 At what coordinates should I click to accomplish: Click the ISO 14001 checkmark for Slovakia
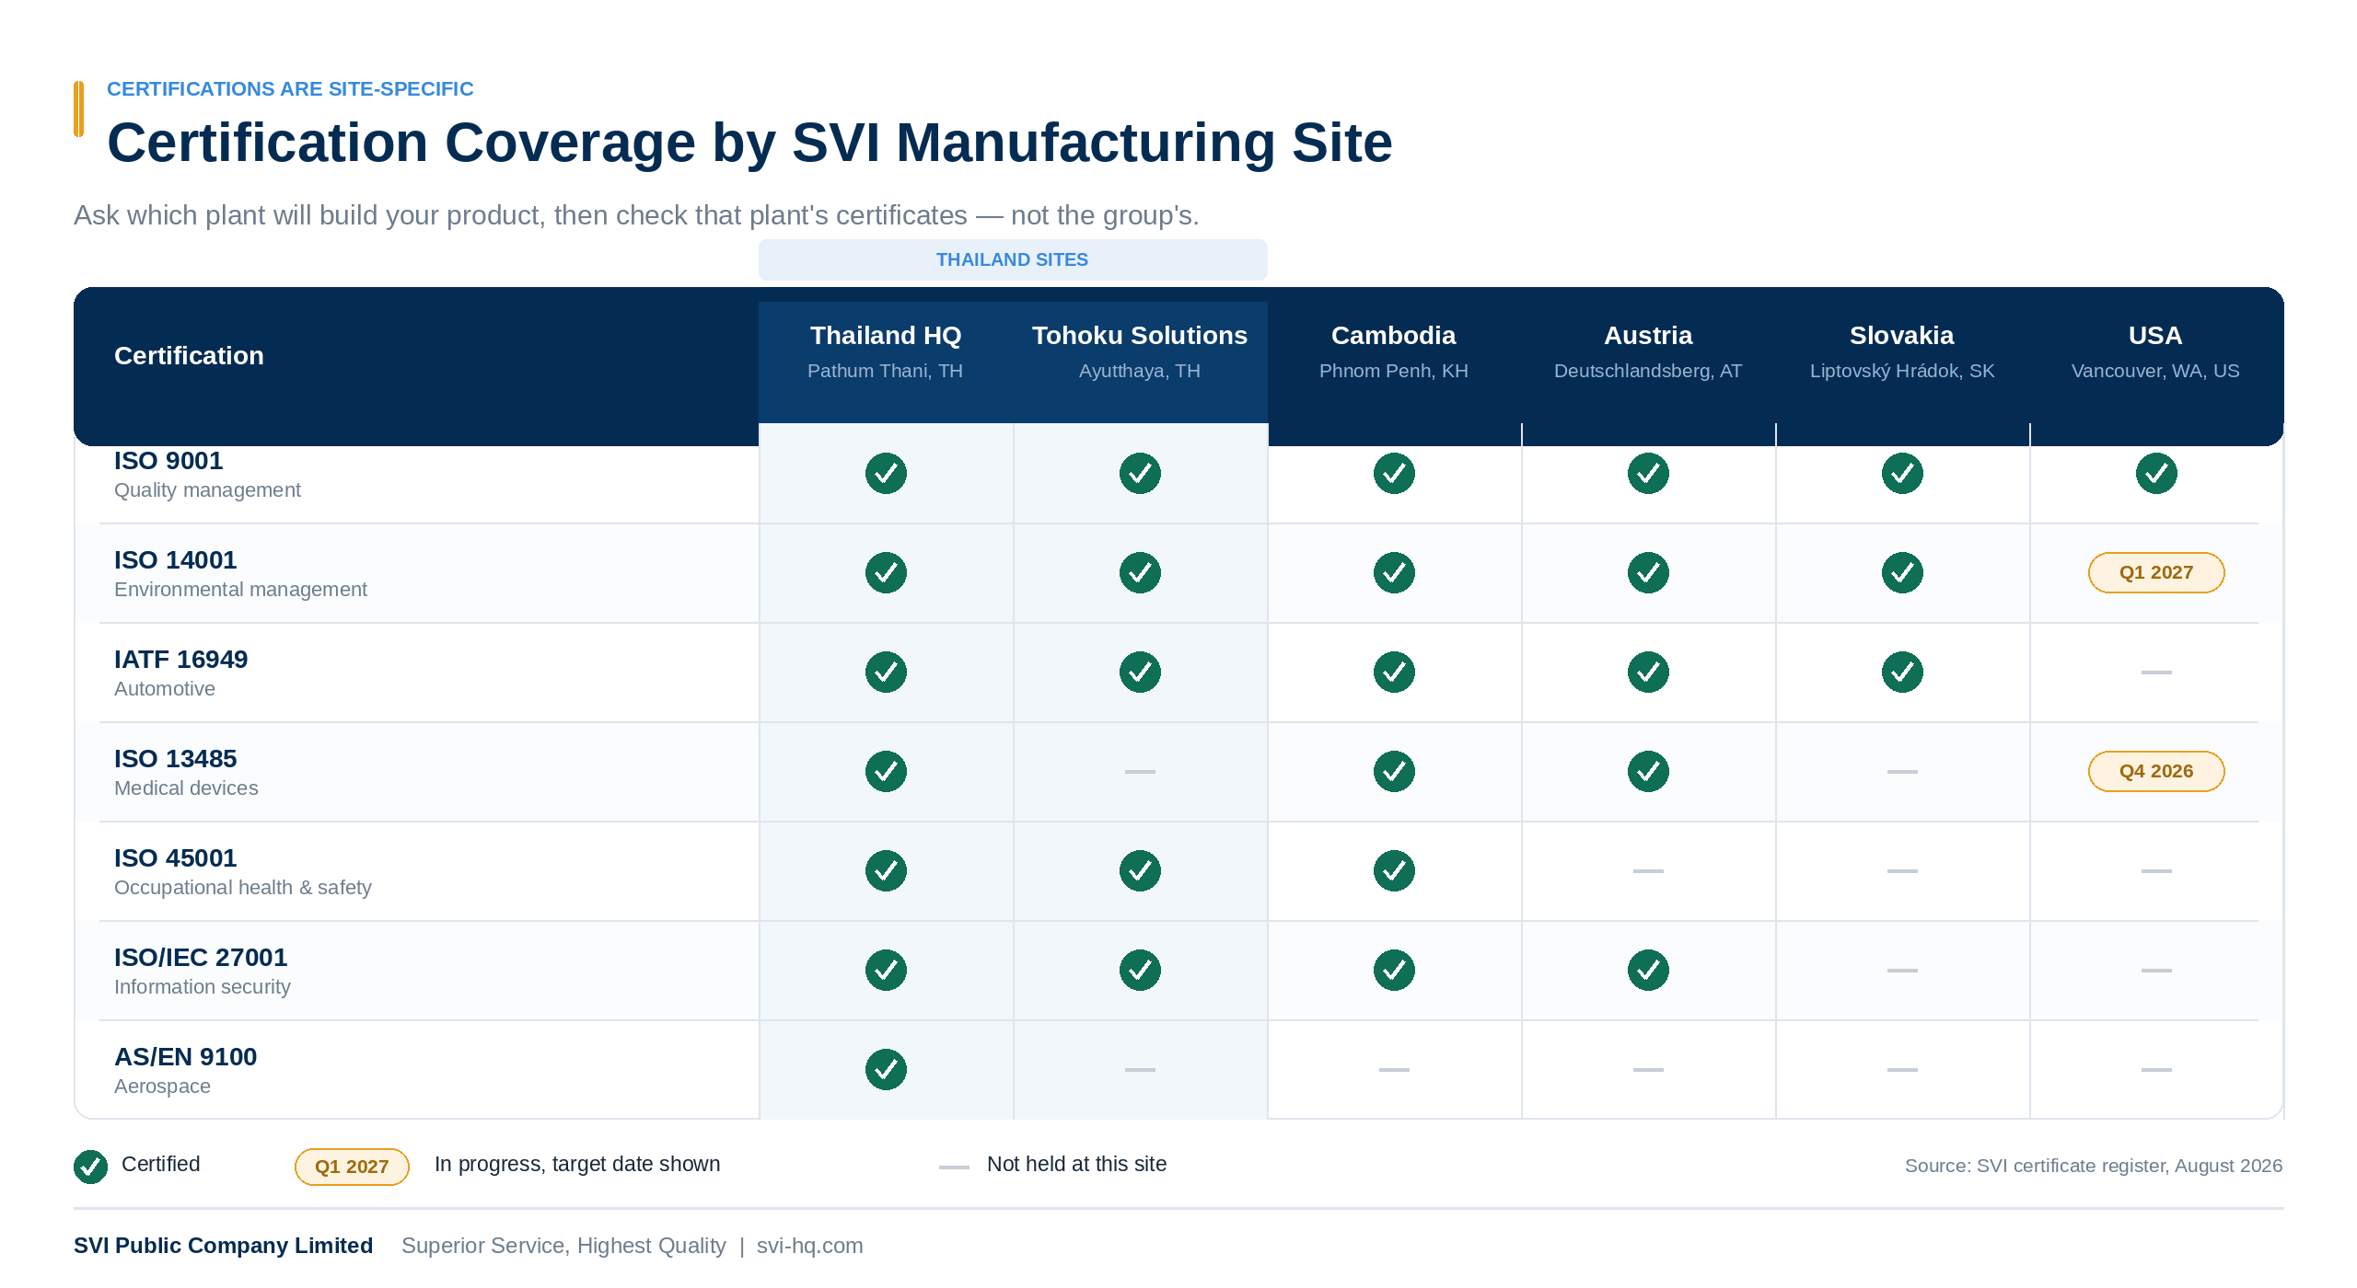click(1902, 573)
